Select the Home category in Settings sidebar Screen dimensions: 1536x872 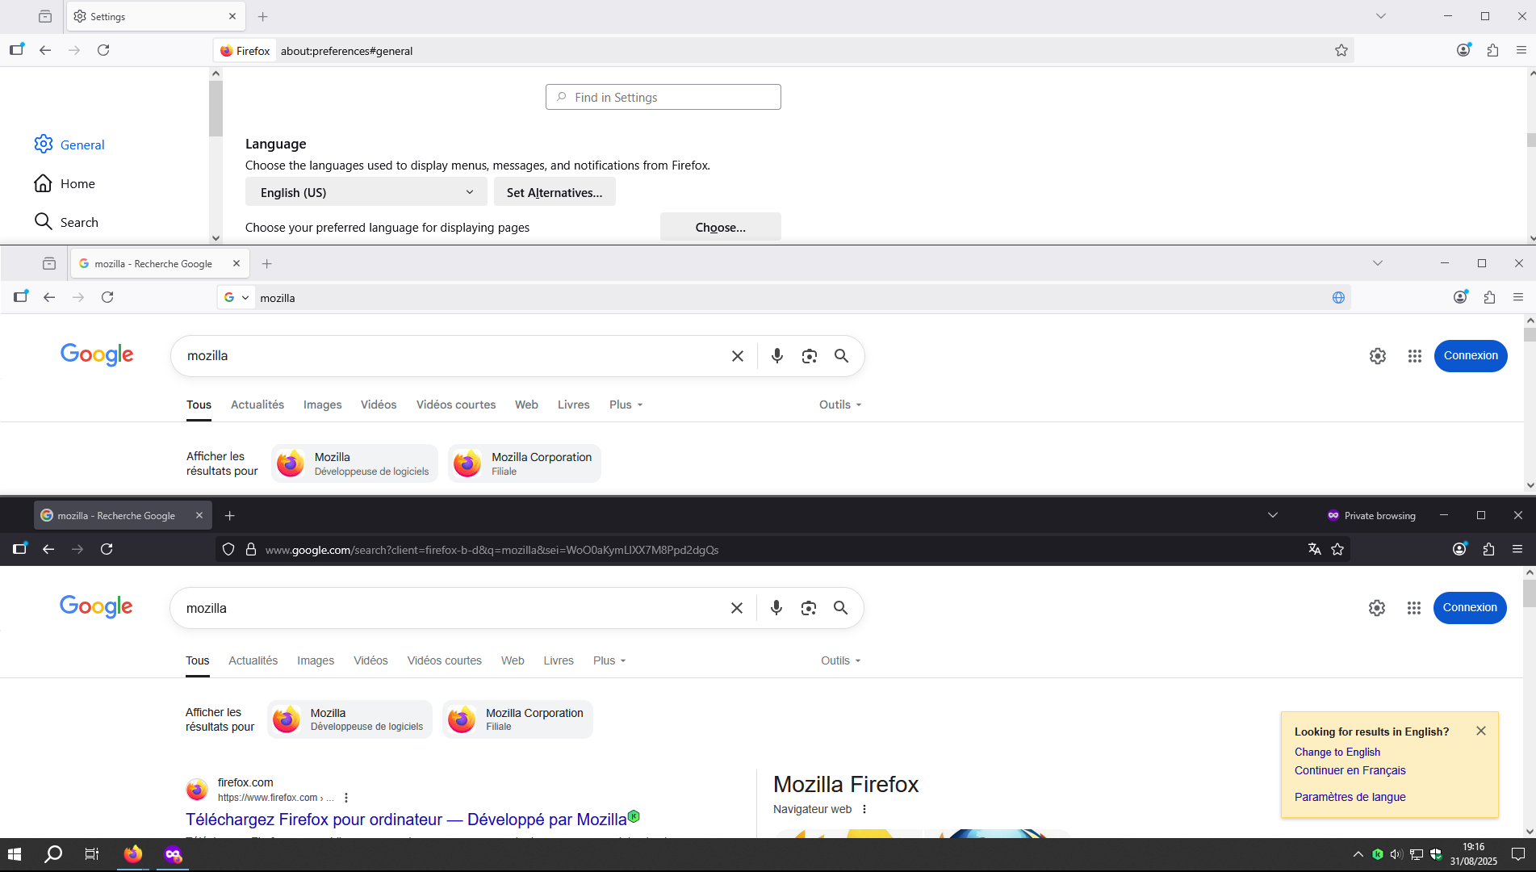coord(65,183)
